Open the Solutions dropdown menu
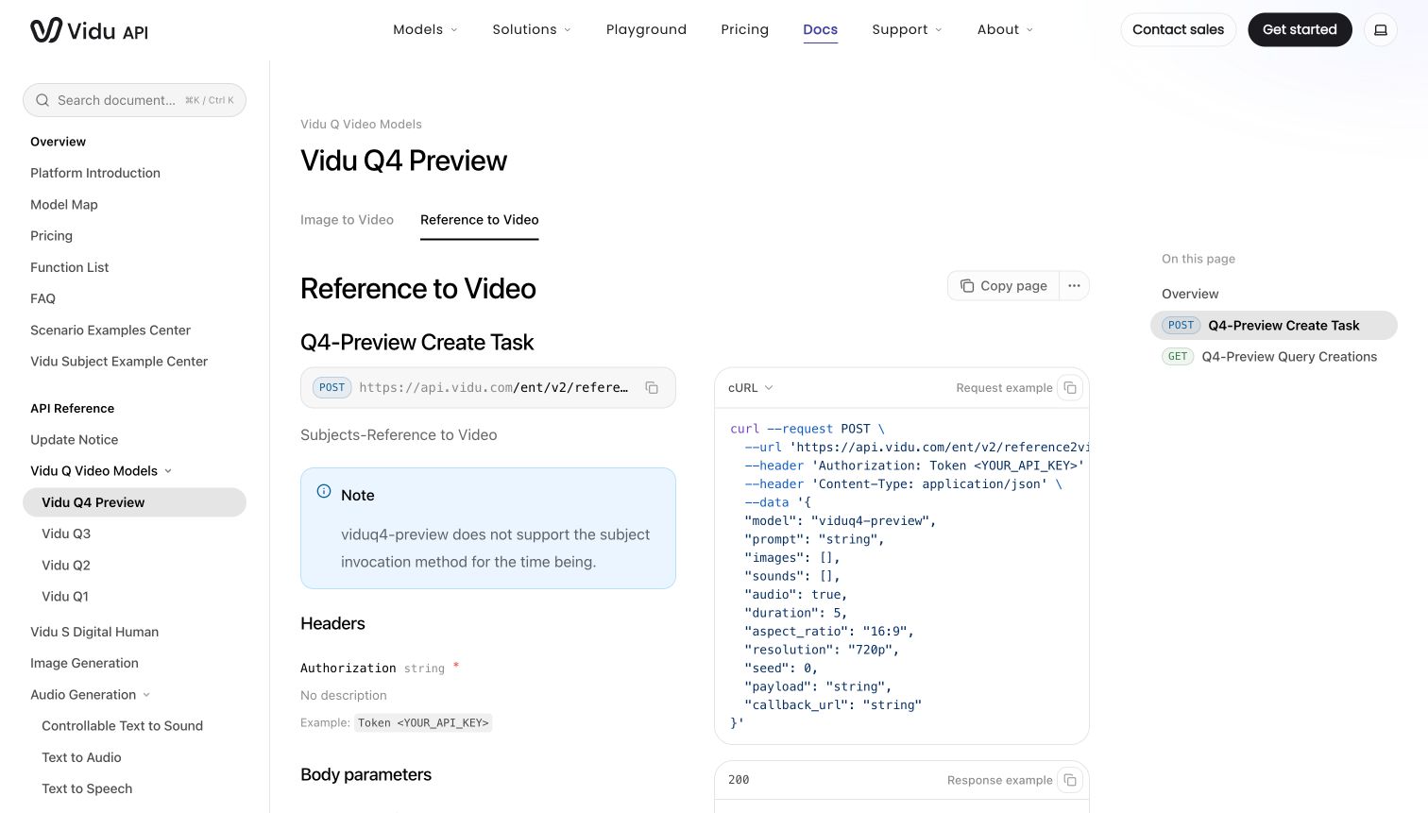This screenshot has width=1428, height=813. (532, 30)
